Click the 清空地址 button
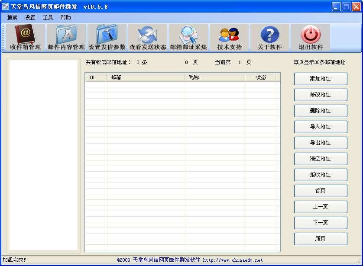363x266 pixels. tap(321, 159)
